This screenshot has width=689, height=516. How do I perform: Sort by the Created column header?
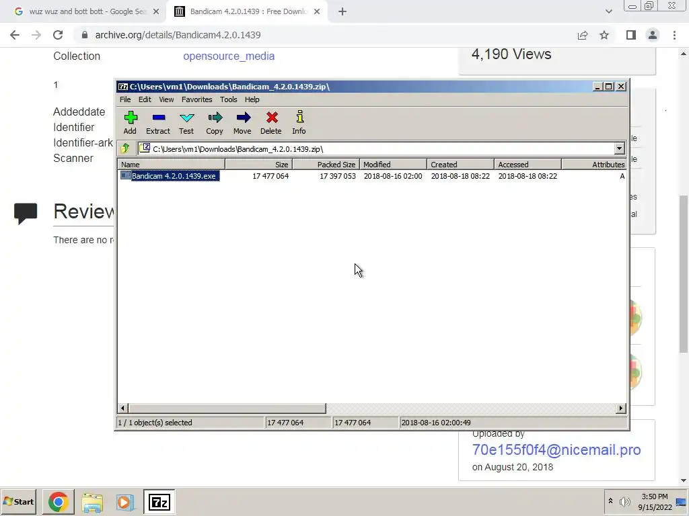pyautogui.click(x=460, y=165)
